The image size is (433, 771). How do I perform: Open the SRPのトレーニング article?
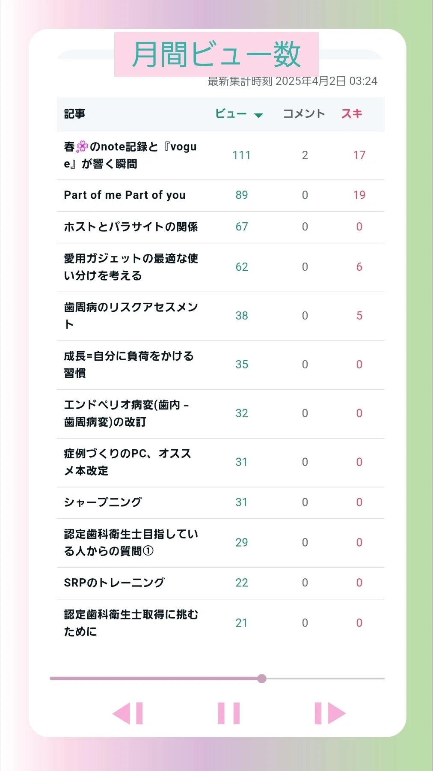(114, 583)
